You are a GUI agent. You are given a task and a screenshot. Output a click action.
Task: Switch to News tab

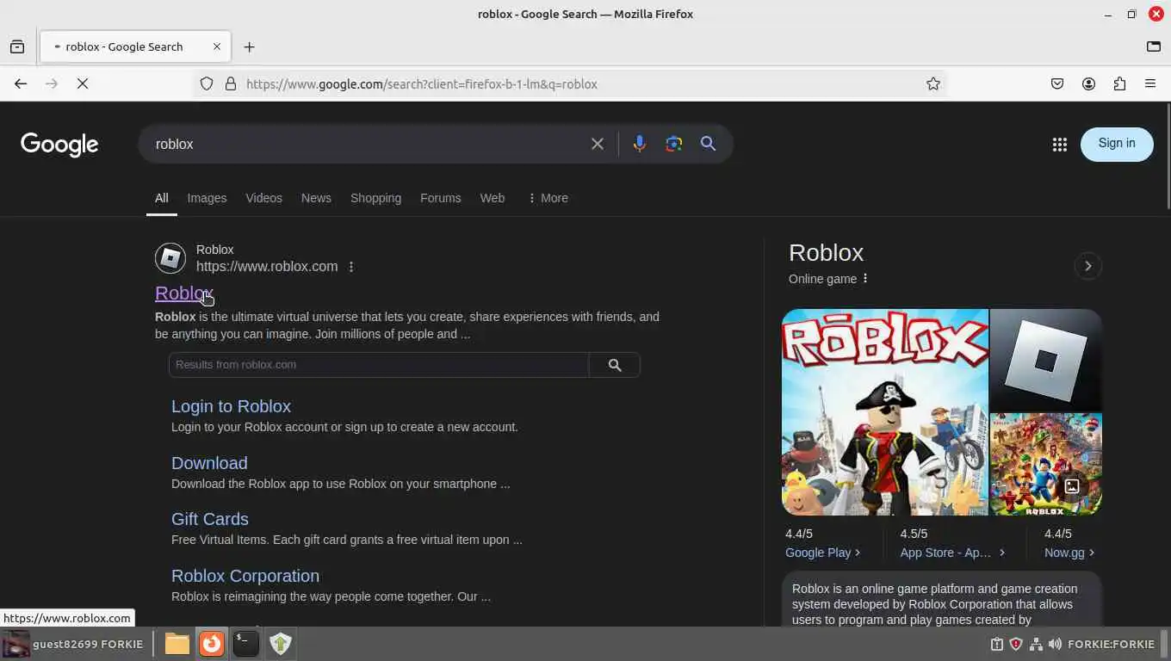coord(316,198)
